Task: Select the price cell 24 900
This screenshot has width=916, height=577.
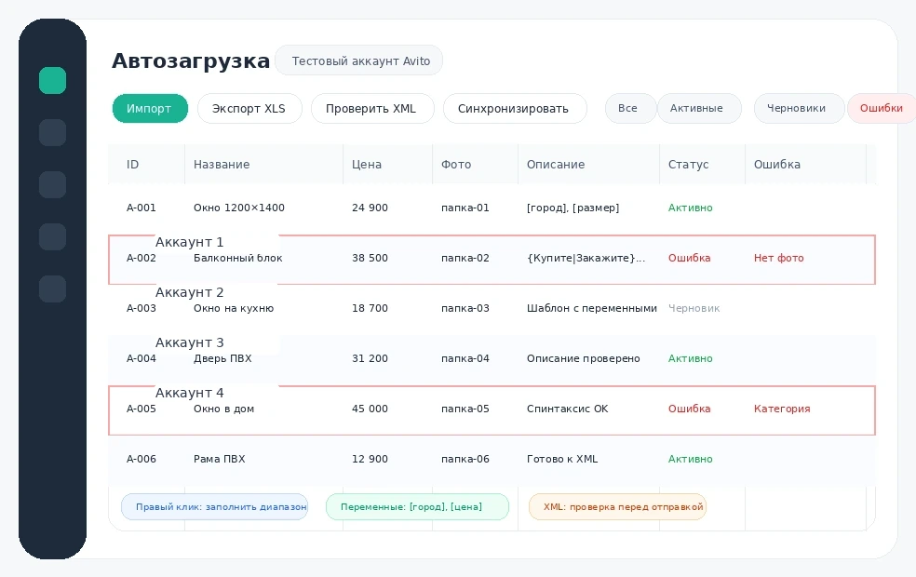Action: tap(370, 208)
